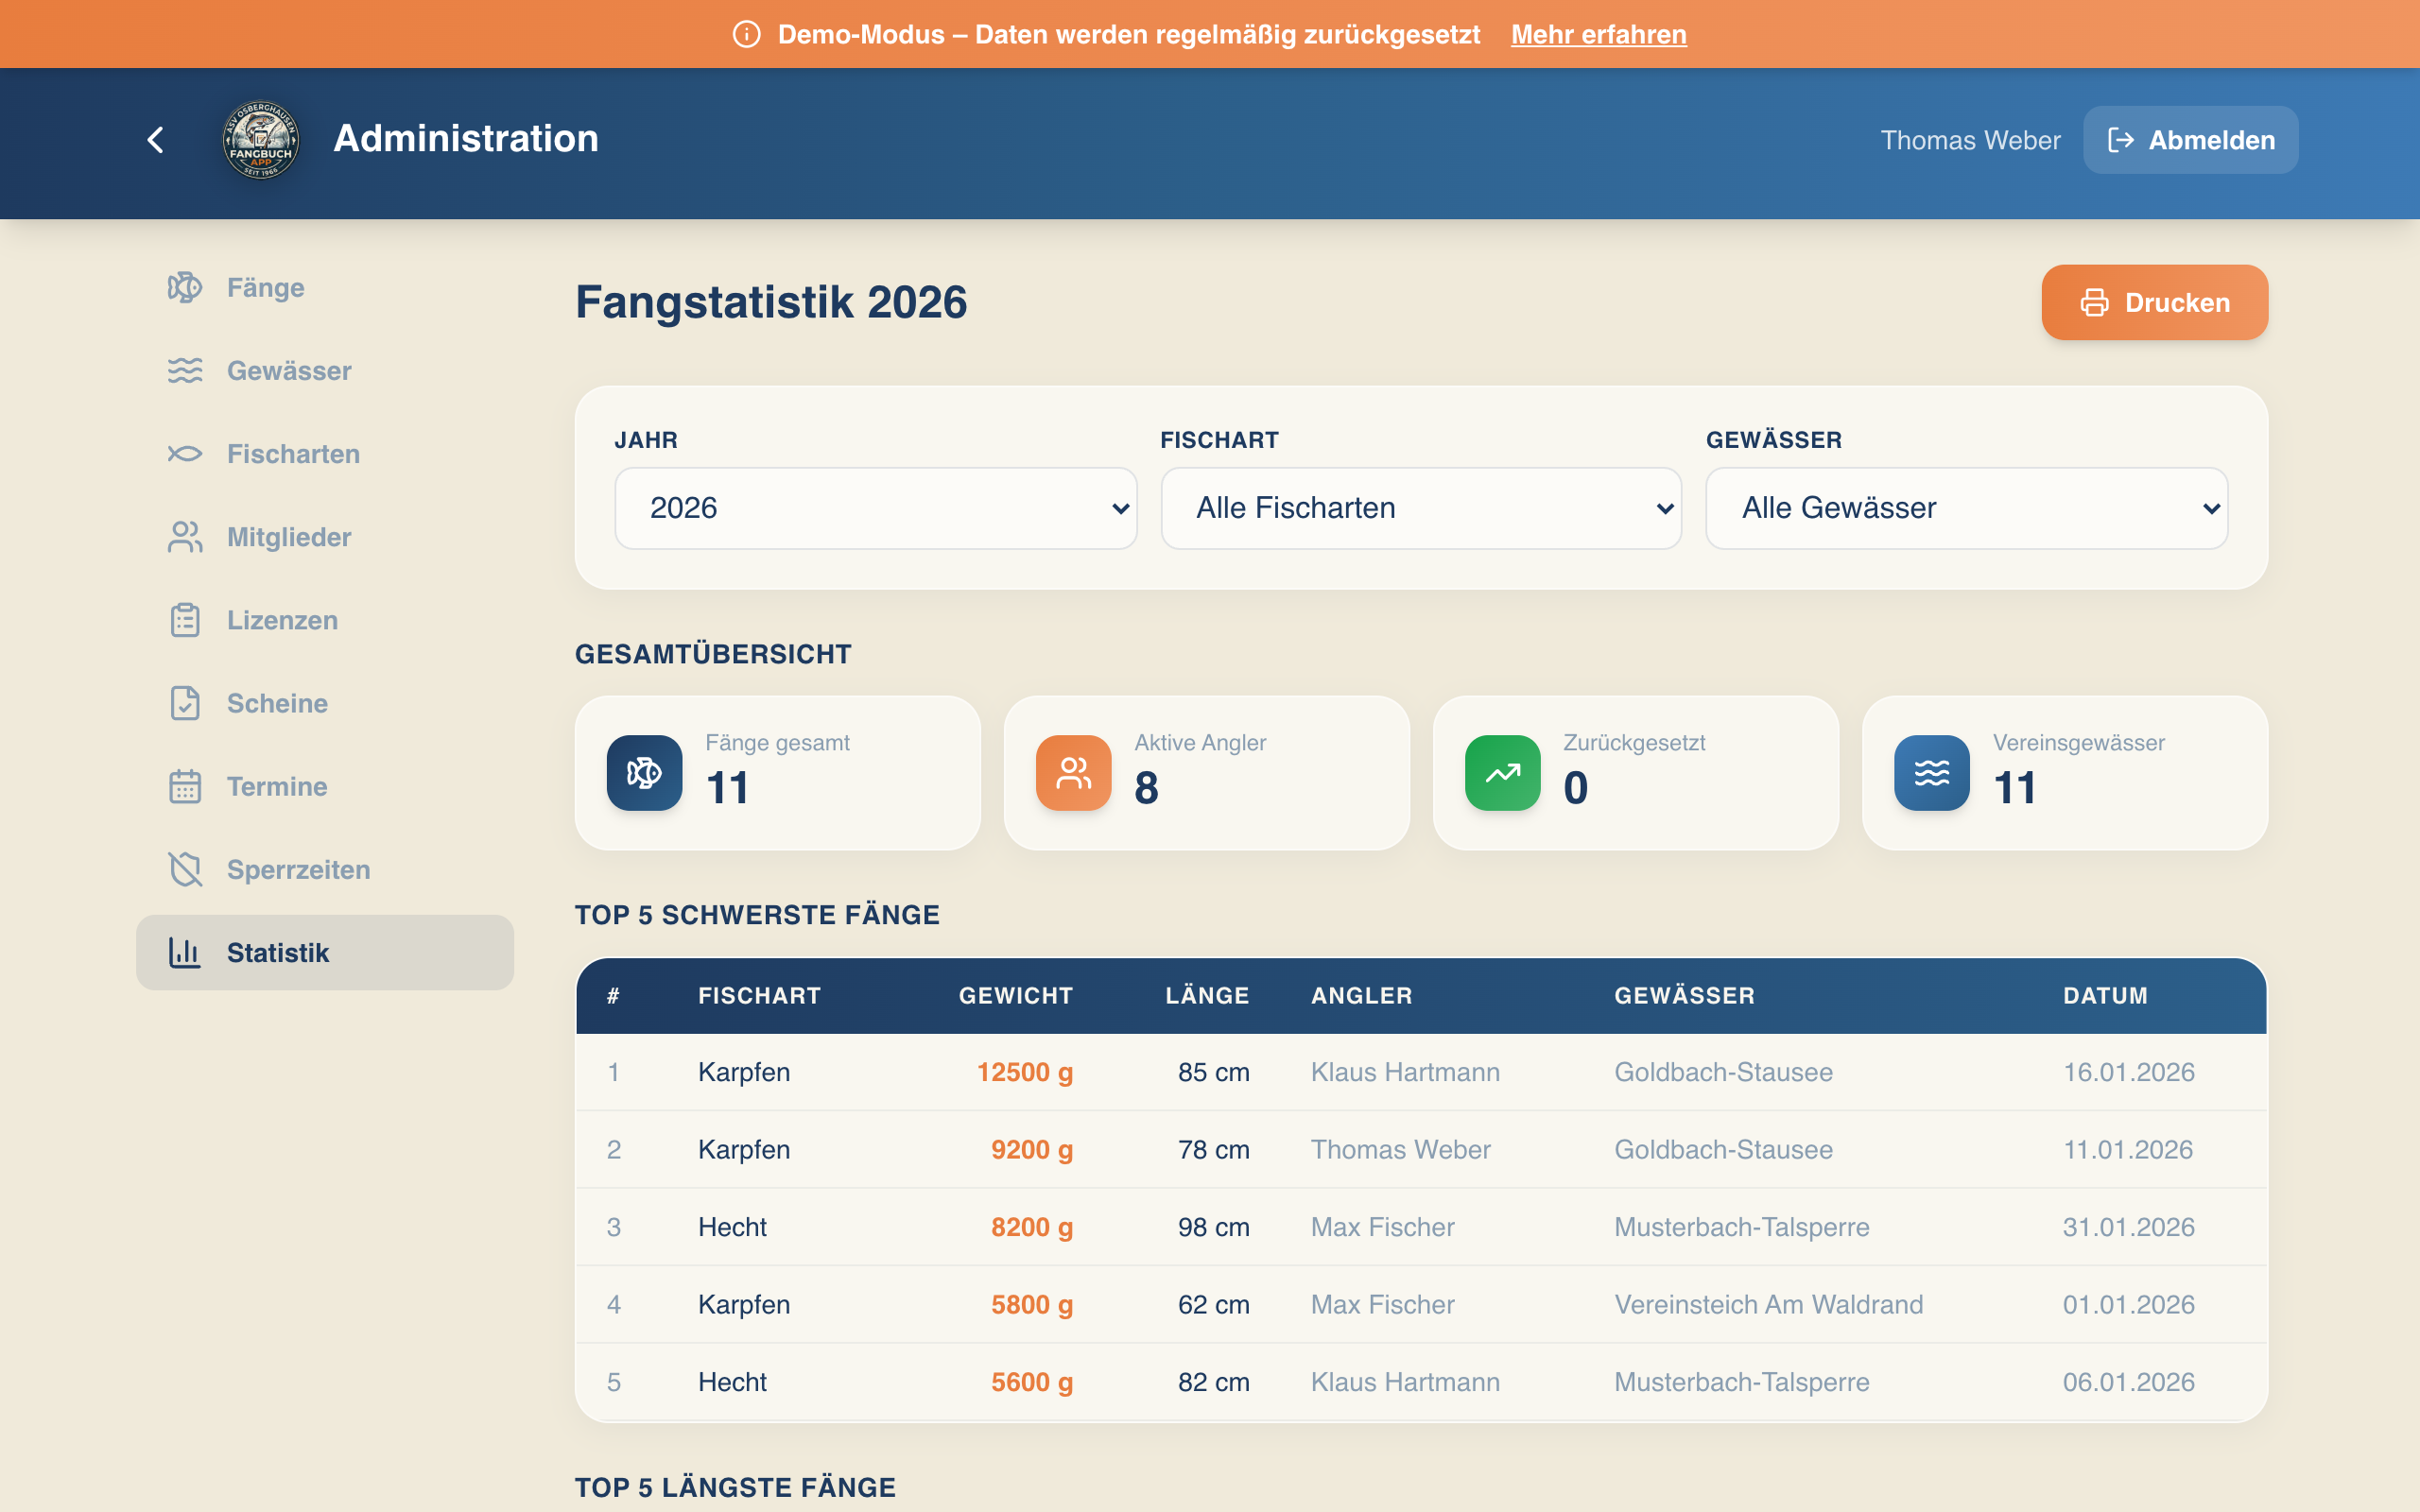Expand the Fischart dropdown 'Alle Fischarten'
The width and height of the screenshot is (2420, 1512).
[x=1420, y=508]
